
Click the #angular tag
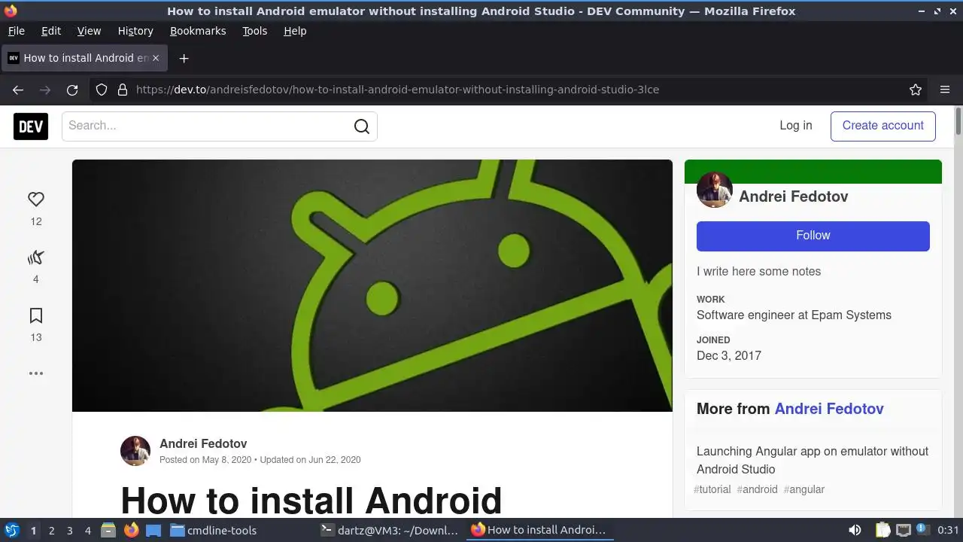(x=804, y=489)
